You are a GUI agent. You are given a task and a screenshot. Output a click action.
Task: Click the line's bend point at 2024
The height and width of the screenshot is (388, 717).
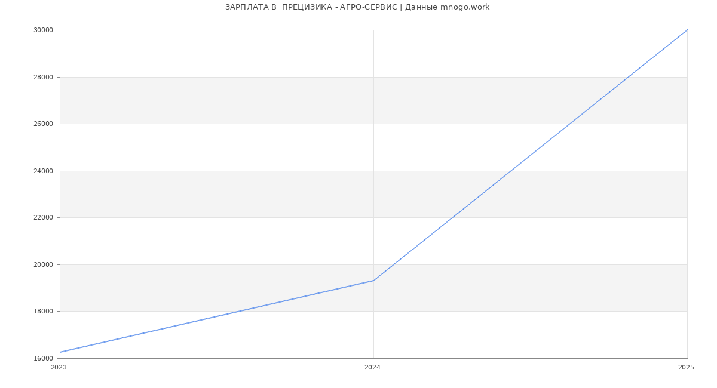point(373,281)
